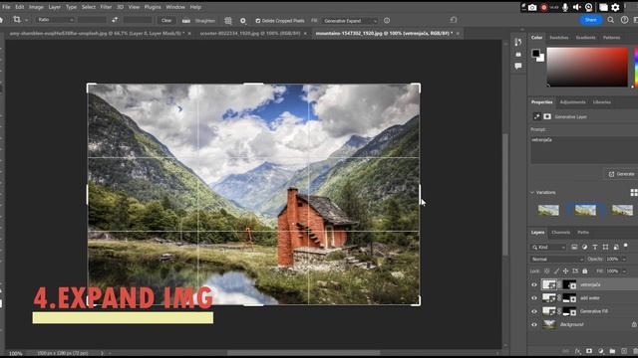Open the Ratio preset dropdown
This screenshot has height=358, width=638.
coord(55,20)
